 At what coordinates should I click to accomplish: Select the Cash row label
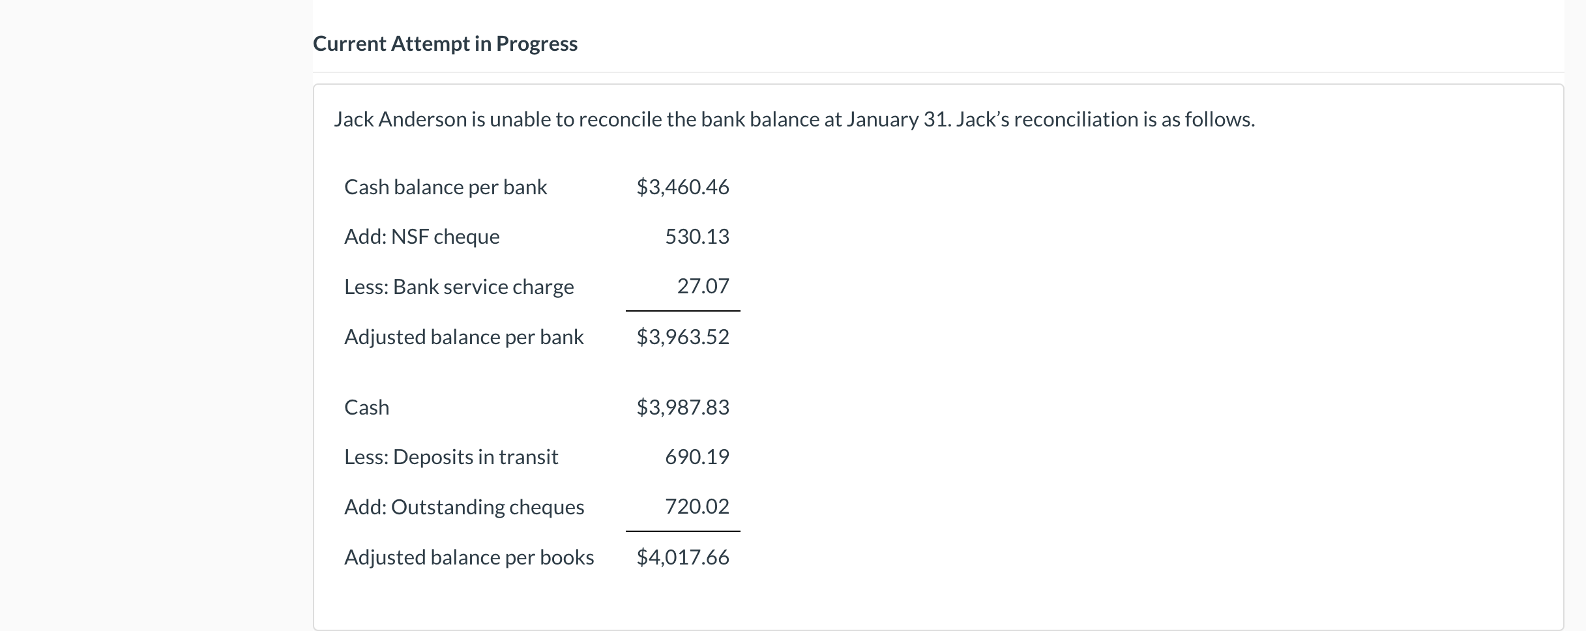[366, 407]
